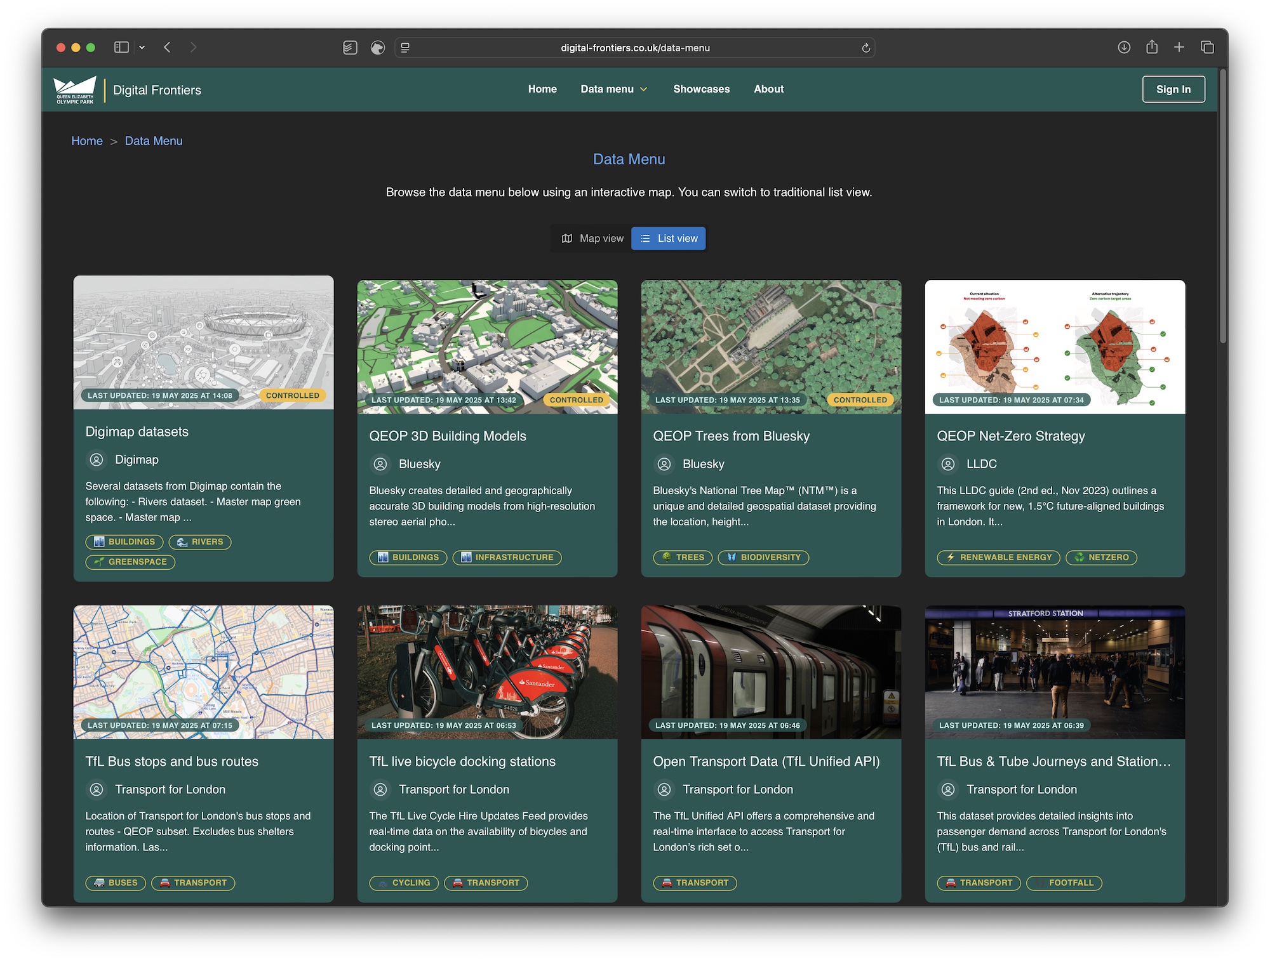Select the RENEWABLE ENERGY tag
This screenshot has width=1270, height=962.
[x=998, y=558]
